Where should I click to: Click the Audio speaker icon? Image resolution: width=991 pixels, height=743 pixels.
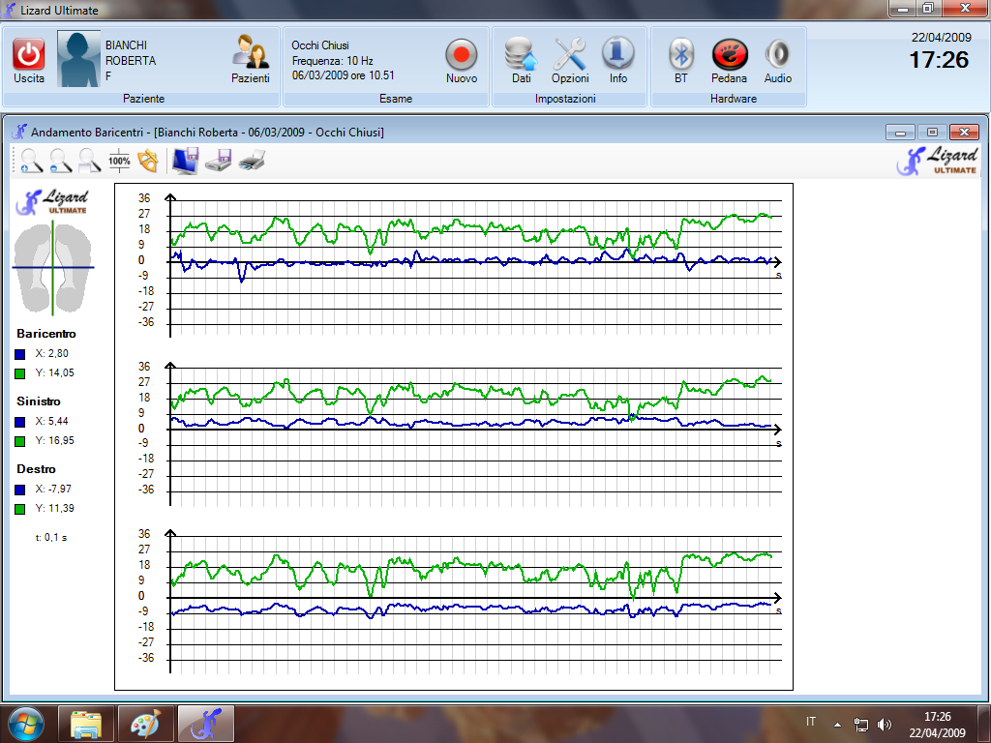coord(777,55)
